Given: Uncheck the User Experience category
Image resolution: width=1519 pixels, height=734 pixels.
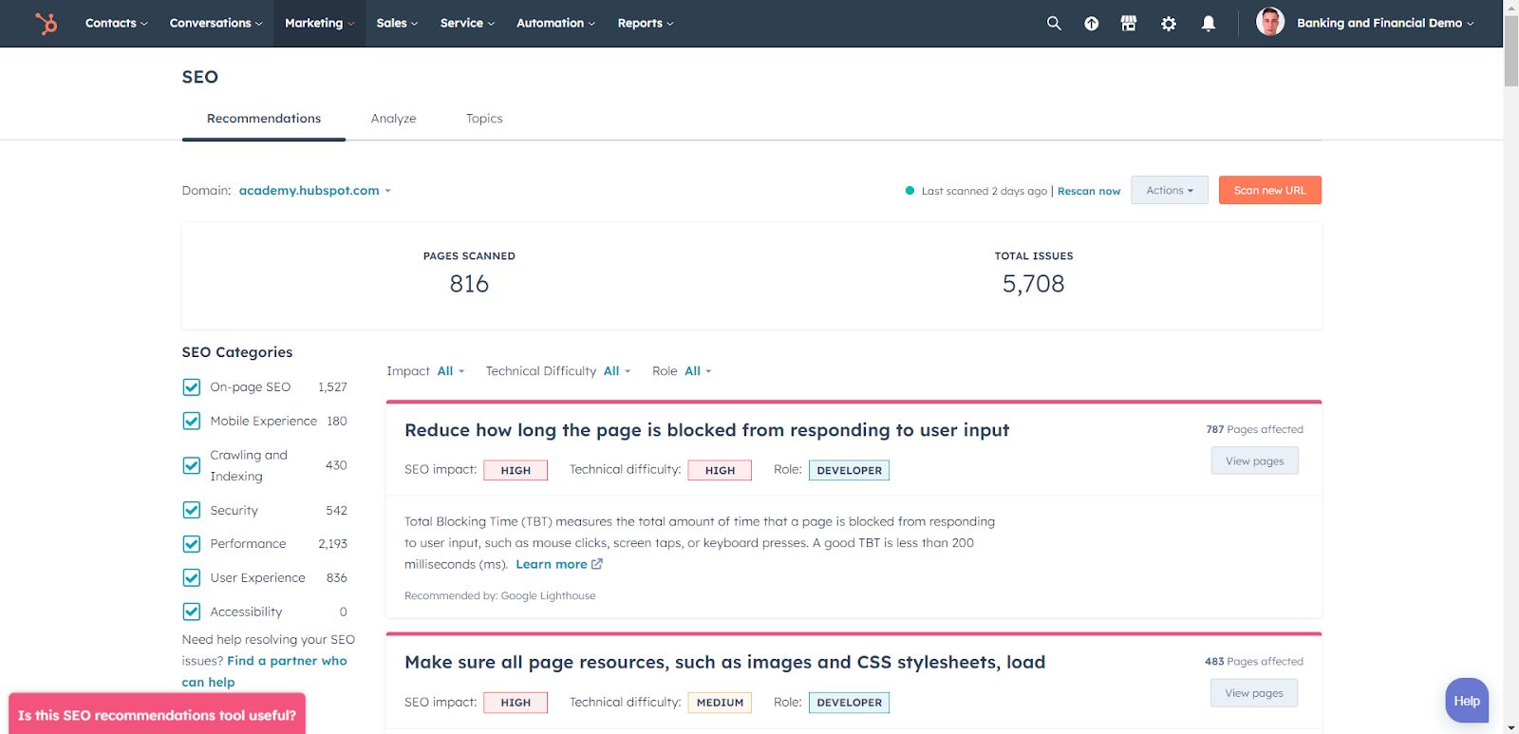Looking at the screenshot, I should [192, 577].
